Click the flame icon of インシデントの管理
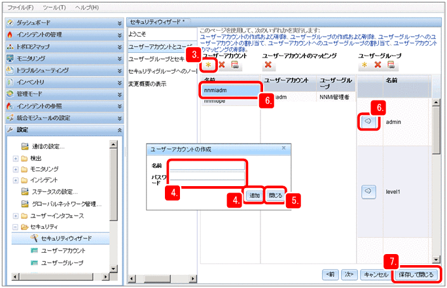This screenshot has width=447, height=288. coord(10,35)
